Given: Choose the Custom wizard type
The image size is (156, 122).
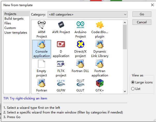Looking at the screenshot, I should [17, 28].
